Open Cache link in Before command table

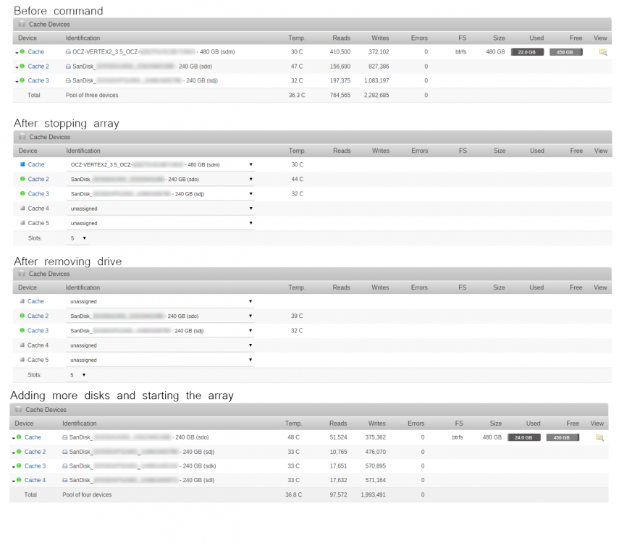click(x=36, y=51)
